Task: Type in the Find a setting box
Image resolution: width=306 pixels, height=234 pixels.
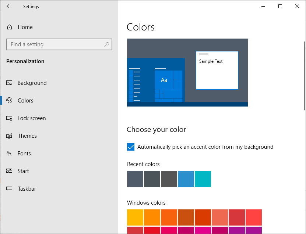Action: pos(55,44)
